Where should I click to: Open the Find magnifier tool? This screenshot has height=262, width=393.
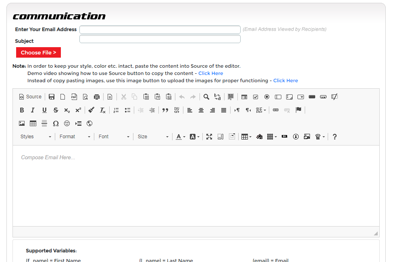pyautogui.click(x=206, y=97)
